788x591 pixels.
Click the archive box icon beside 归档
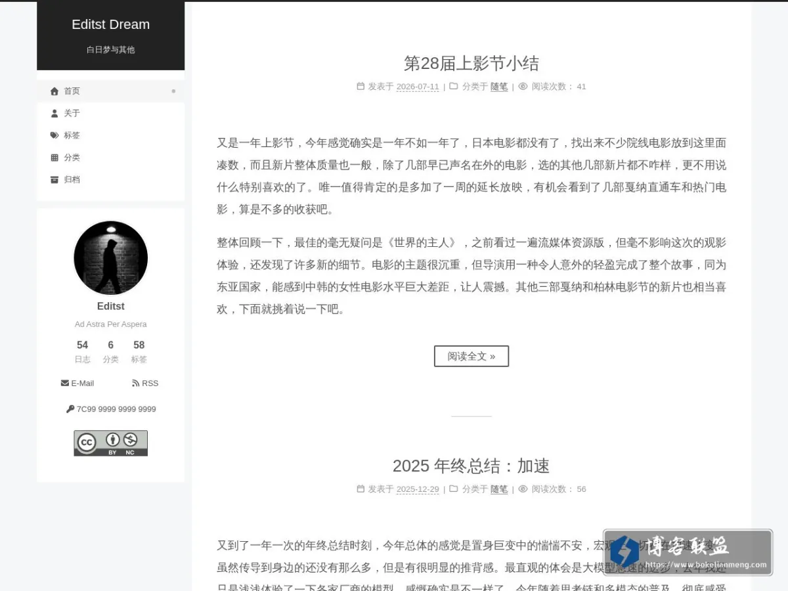[x=55, y=180]
